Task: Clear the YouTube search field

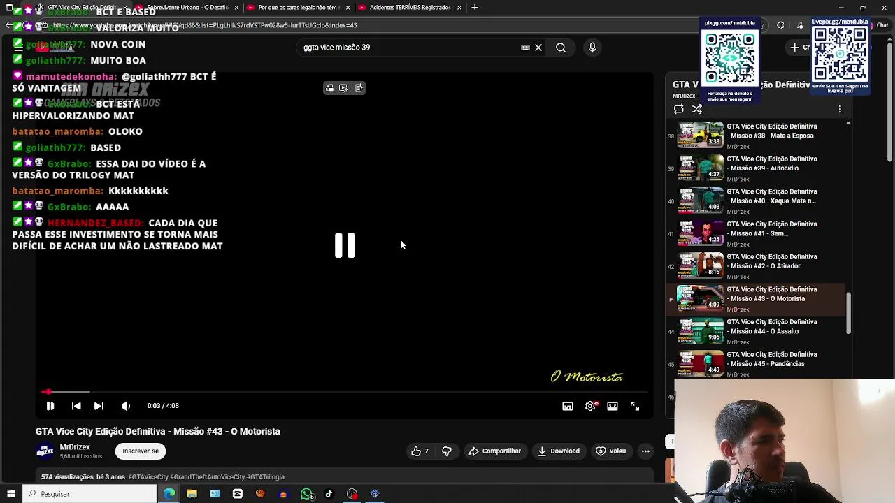Action: tap(538, 48)
